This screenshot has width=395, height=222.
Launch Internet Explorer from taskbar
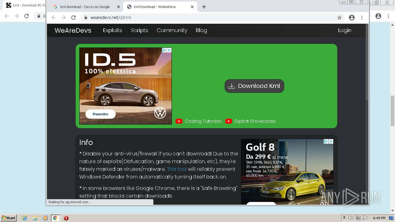(x=25, y=218)
